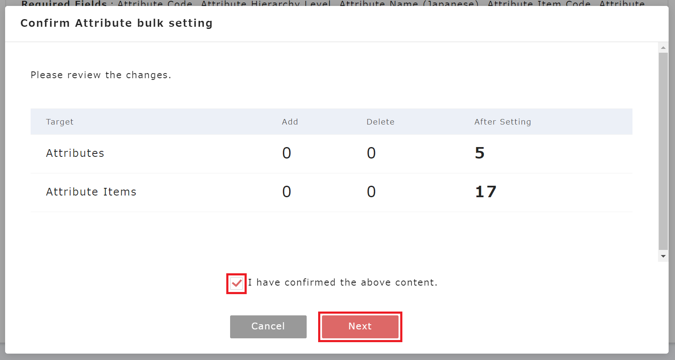Click the Add count for Attributes
The image size is (675, 360).
pos(287,153)
